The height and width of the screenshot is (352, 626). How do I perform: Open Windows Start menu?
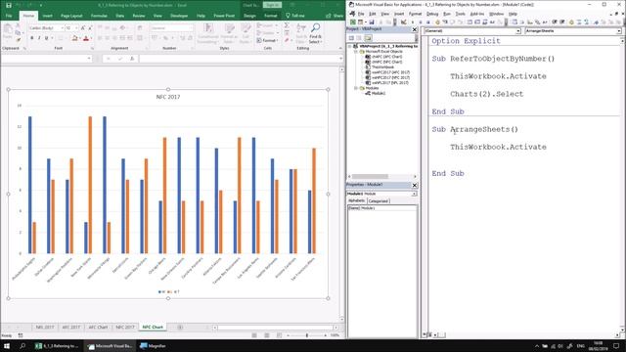tap(7, 346)
